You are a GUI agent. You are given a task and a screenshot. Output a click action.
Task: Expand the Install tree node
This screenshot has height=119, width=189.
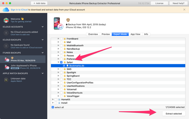[53, 103]
